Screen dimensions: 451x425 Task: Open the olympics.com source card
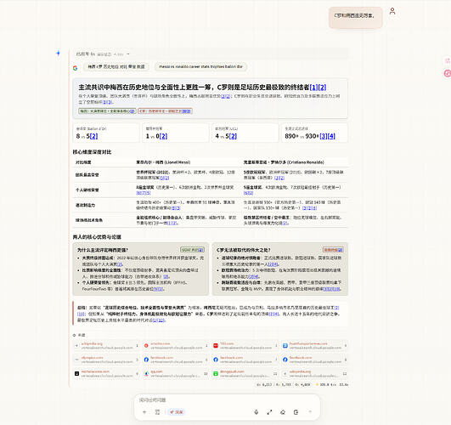click(106, 360)
